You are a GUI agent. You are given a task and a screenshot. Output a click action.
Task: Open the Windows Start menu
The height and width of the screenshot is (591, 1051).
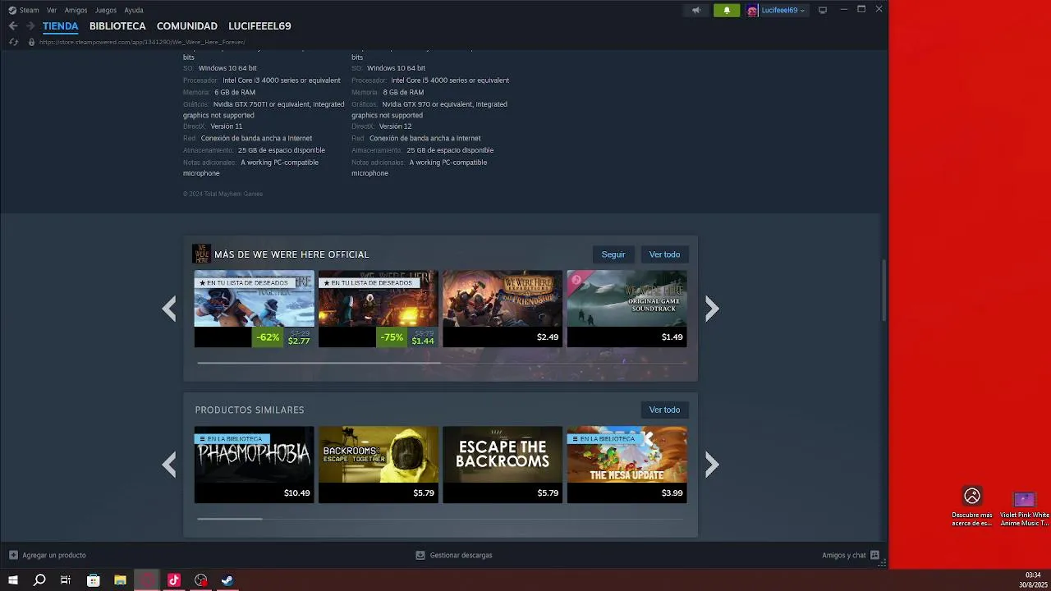pos(13,580)
